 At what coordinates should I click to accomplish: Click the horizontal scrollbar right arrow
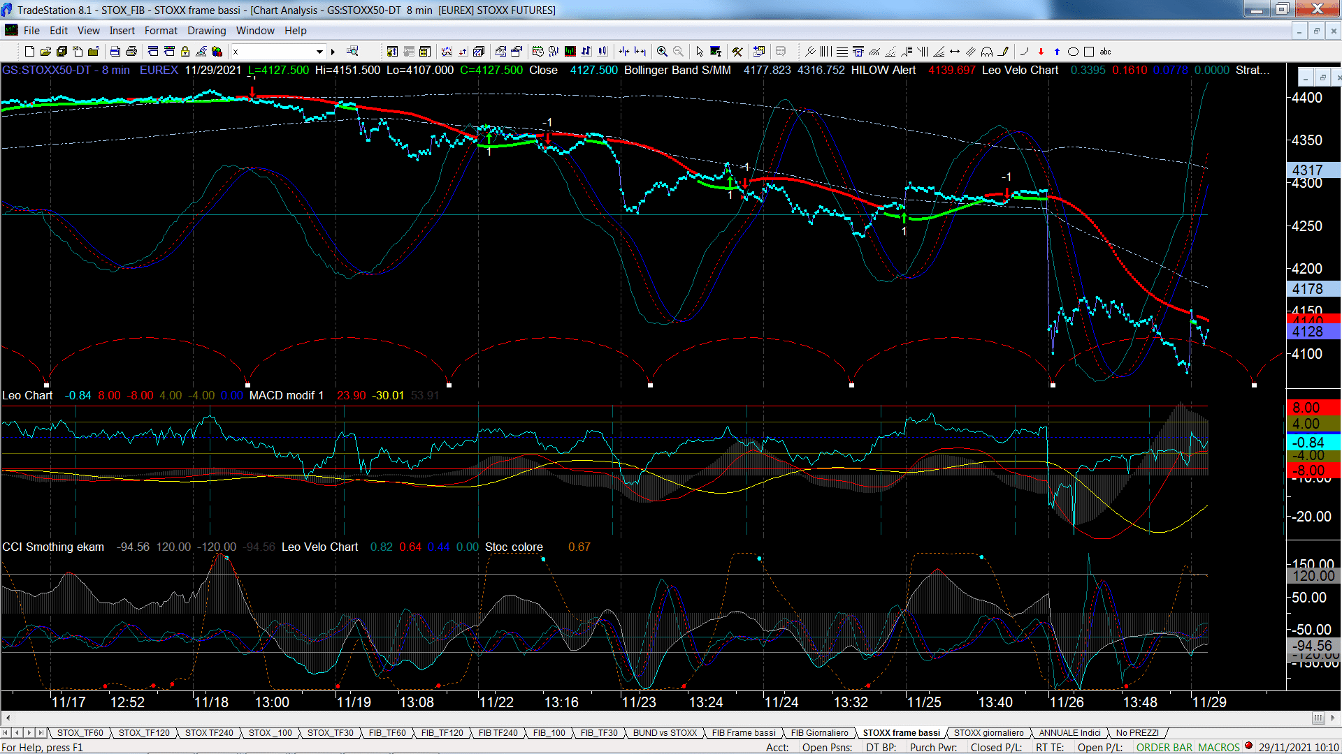(1334, 718)
